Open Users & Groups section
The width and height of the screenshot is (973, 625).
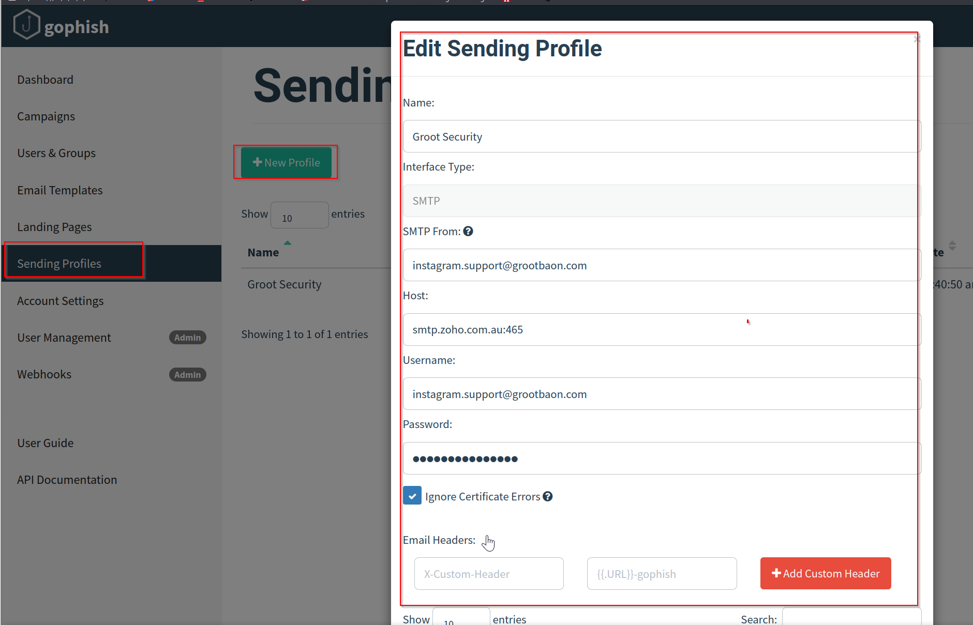(56, 153)
